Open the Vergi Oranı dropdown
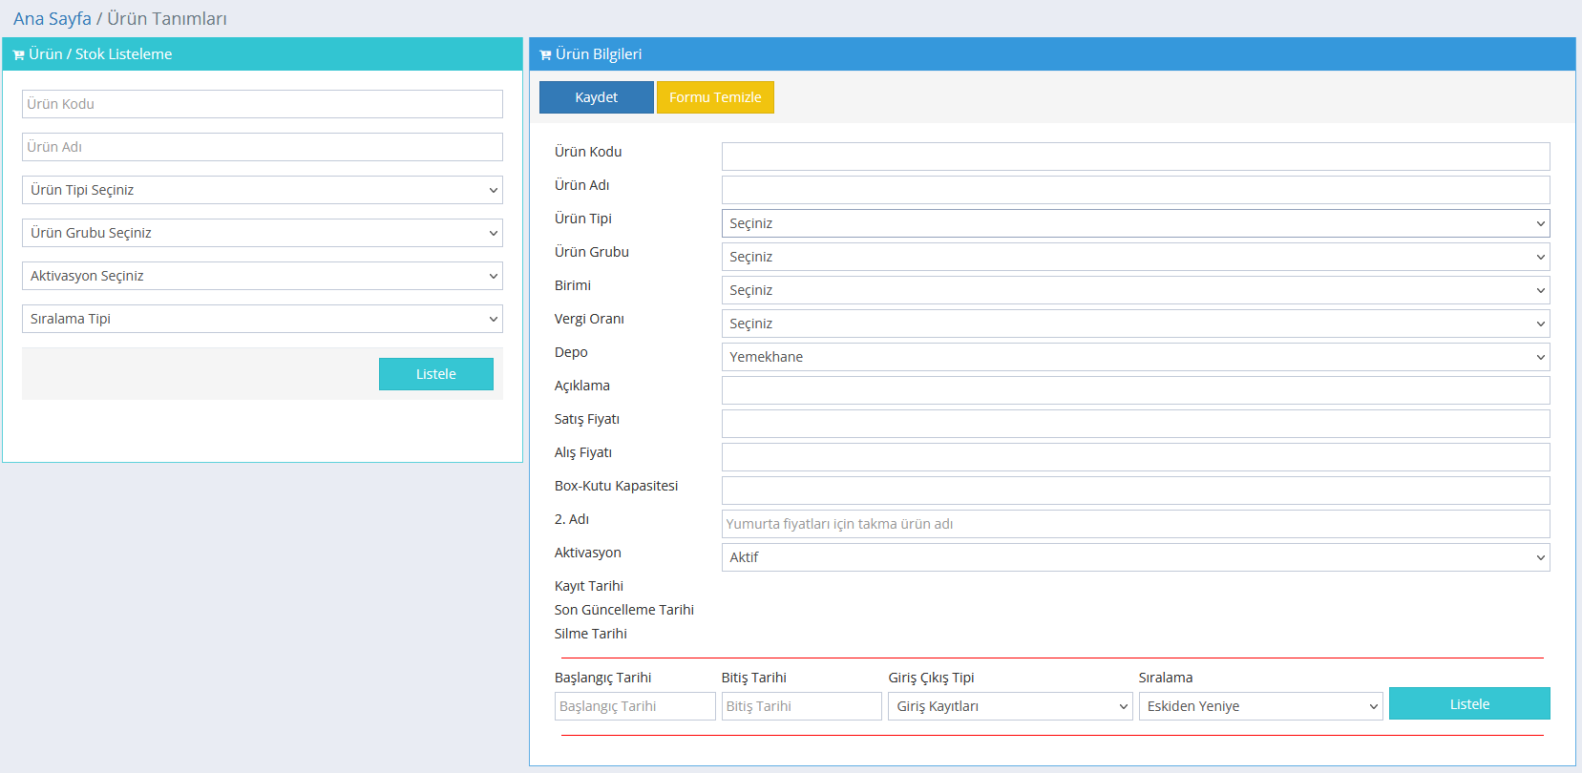Image resolution: width=1582 pixels, height=773 pixels. point(1134,324)
